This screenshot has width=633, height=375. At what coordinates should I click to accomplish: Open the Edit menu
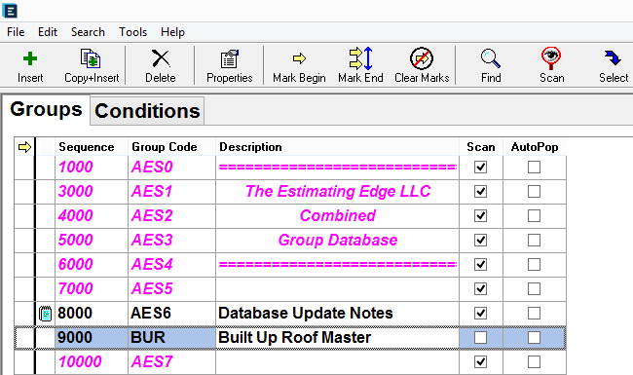48,32
